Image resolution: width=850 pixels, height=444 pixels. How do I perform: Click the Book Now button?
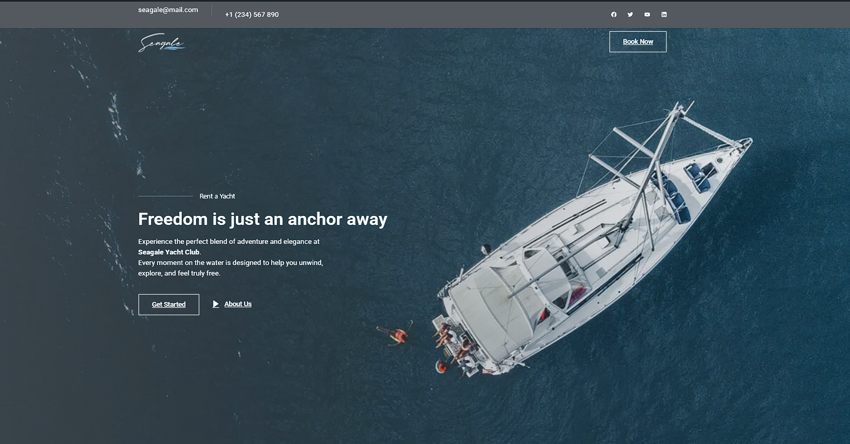(x=637, y=42)
